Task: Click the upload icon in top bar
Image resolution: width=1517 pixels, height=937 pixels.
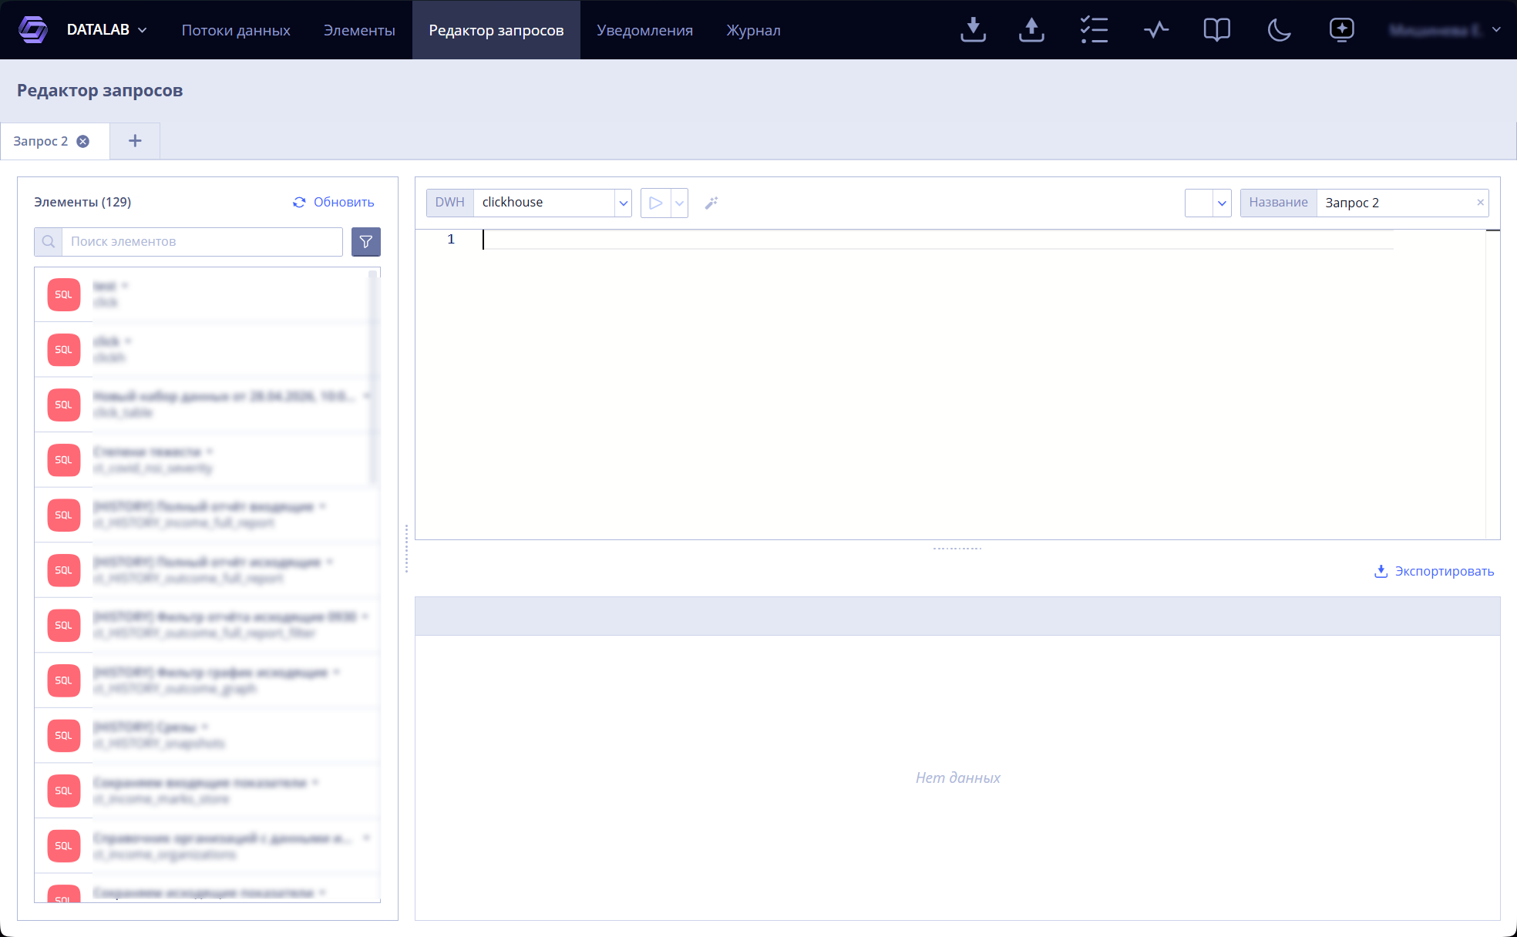Action: 1031,30
